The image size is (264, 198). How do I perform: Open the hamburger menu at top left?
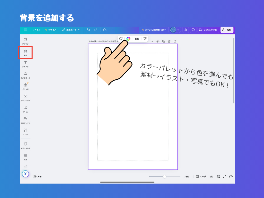[x=25, y=30]
